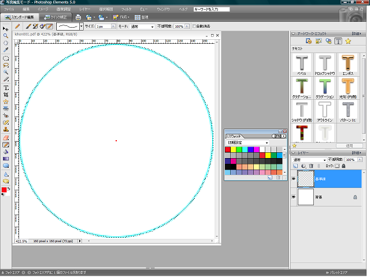Select the Paint Bucket tool
The width and height of the screenshot is (370, 278).
point(6,152)
